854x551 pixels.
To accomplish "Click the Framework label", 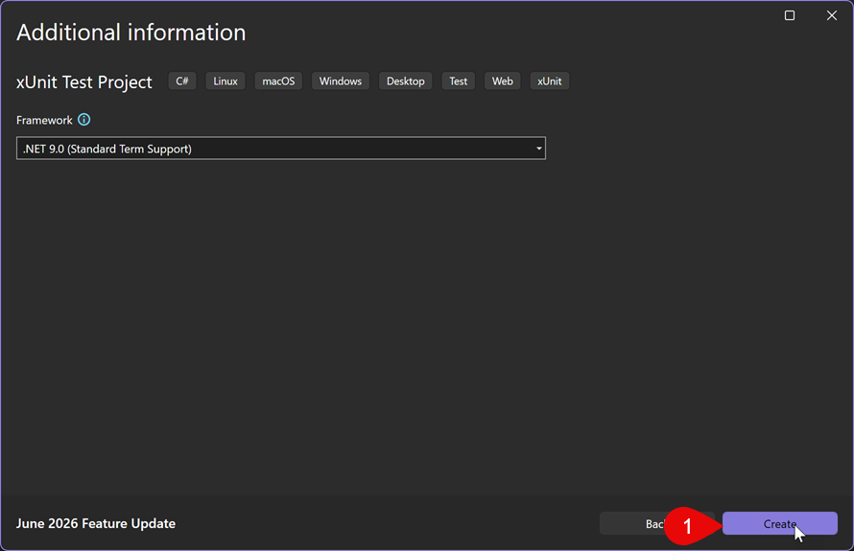I will [44, 120].
